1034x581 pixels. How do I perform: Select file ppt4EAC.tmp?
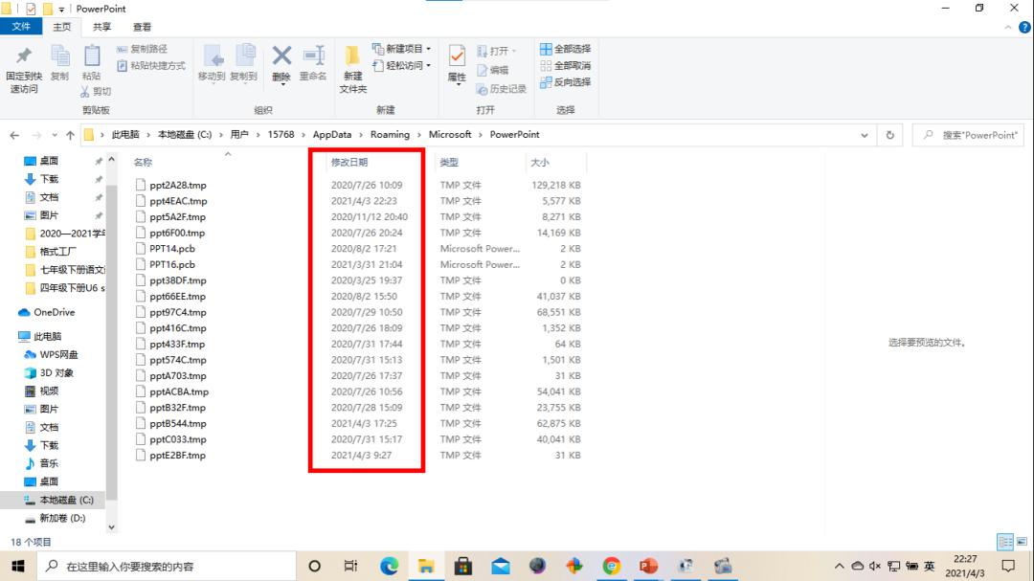[x=178, y=201]
